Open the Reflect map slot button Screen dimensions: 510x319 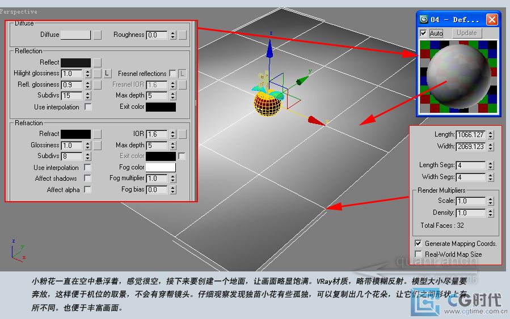point(97,62)
